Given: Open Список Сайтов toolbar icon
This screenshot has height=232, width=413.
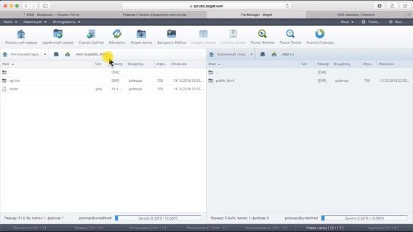Looking at the screenshot, I should [91, 34].
